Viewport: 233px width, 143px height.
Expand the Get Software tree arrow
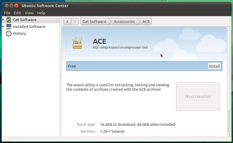coord(3,20)
